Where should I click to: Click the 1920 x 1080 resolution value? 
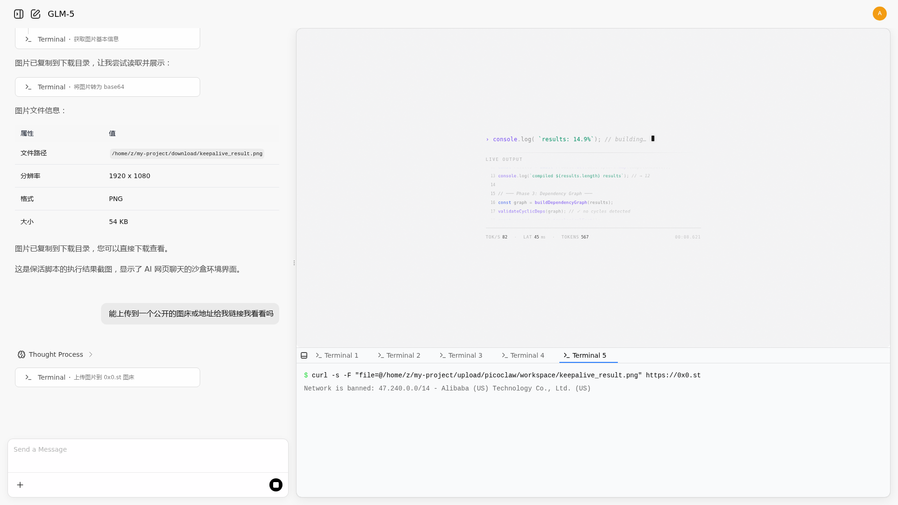130,176
